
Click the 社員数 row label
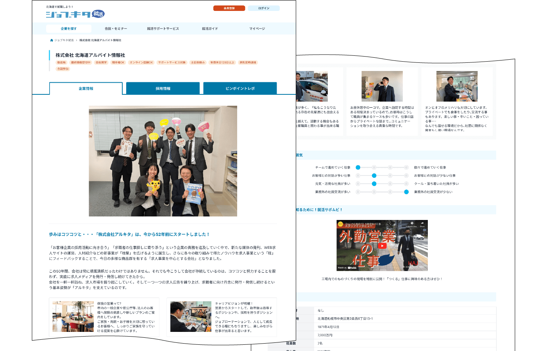point(291,343)
